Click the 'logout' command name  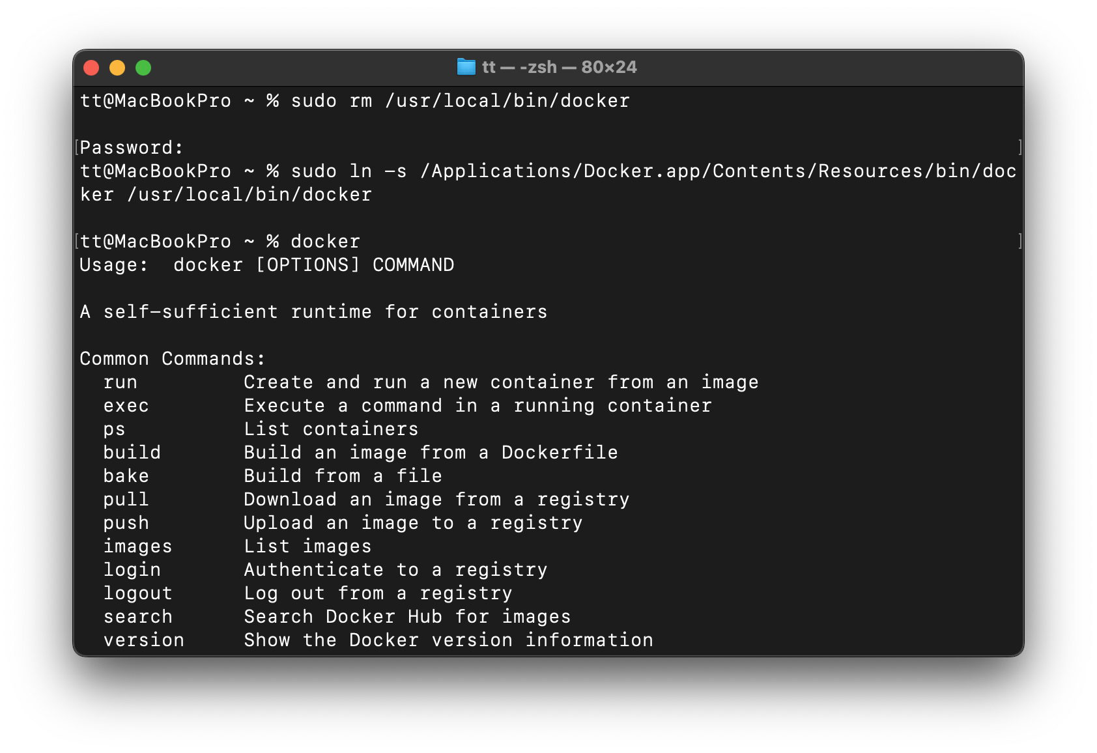click(138, 593)
